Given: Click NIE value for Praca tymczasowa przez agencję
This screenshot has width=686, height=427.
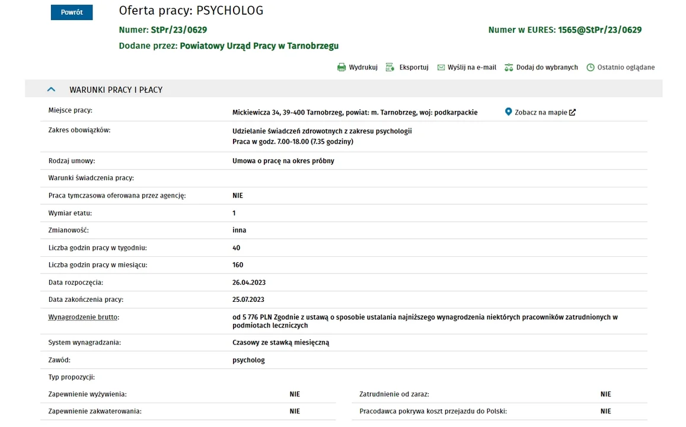Looking at the screenshot, I should point(238,196).
